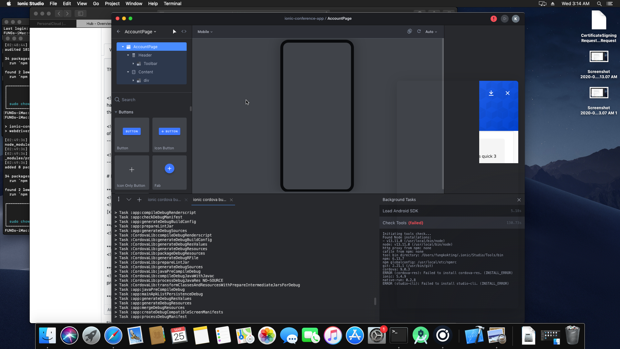Open the user avatar K menu
The image size is (620, 349).
coord(516,19)
